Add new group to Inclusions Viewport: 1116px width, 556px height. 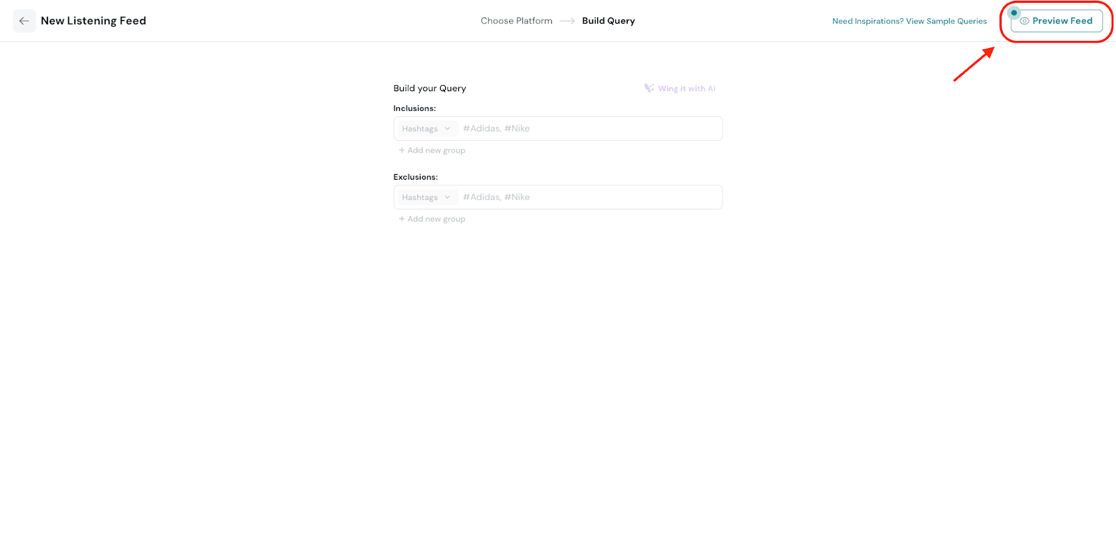click(436, 150)
